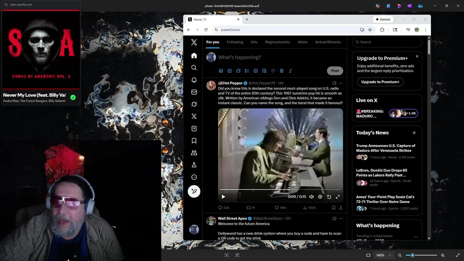
Task: Open Chrome extensions puzzle icon
Action: click(382, 30)
